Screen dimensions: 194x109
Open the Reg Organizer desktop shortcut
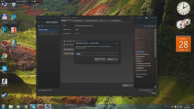(x=14, y=18)
